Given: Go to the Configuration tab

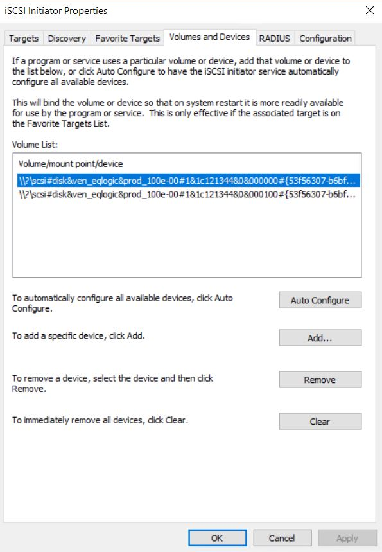Looking at the screenshot, I should tap(325, 39).
